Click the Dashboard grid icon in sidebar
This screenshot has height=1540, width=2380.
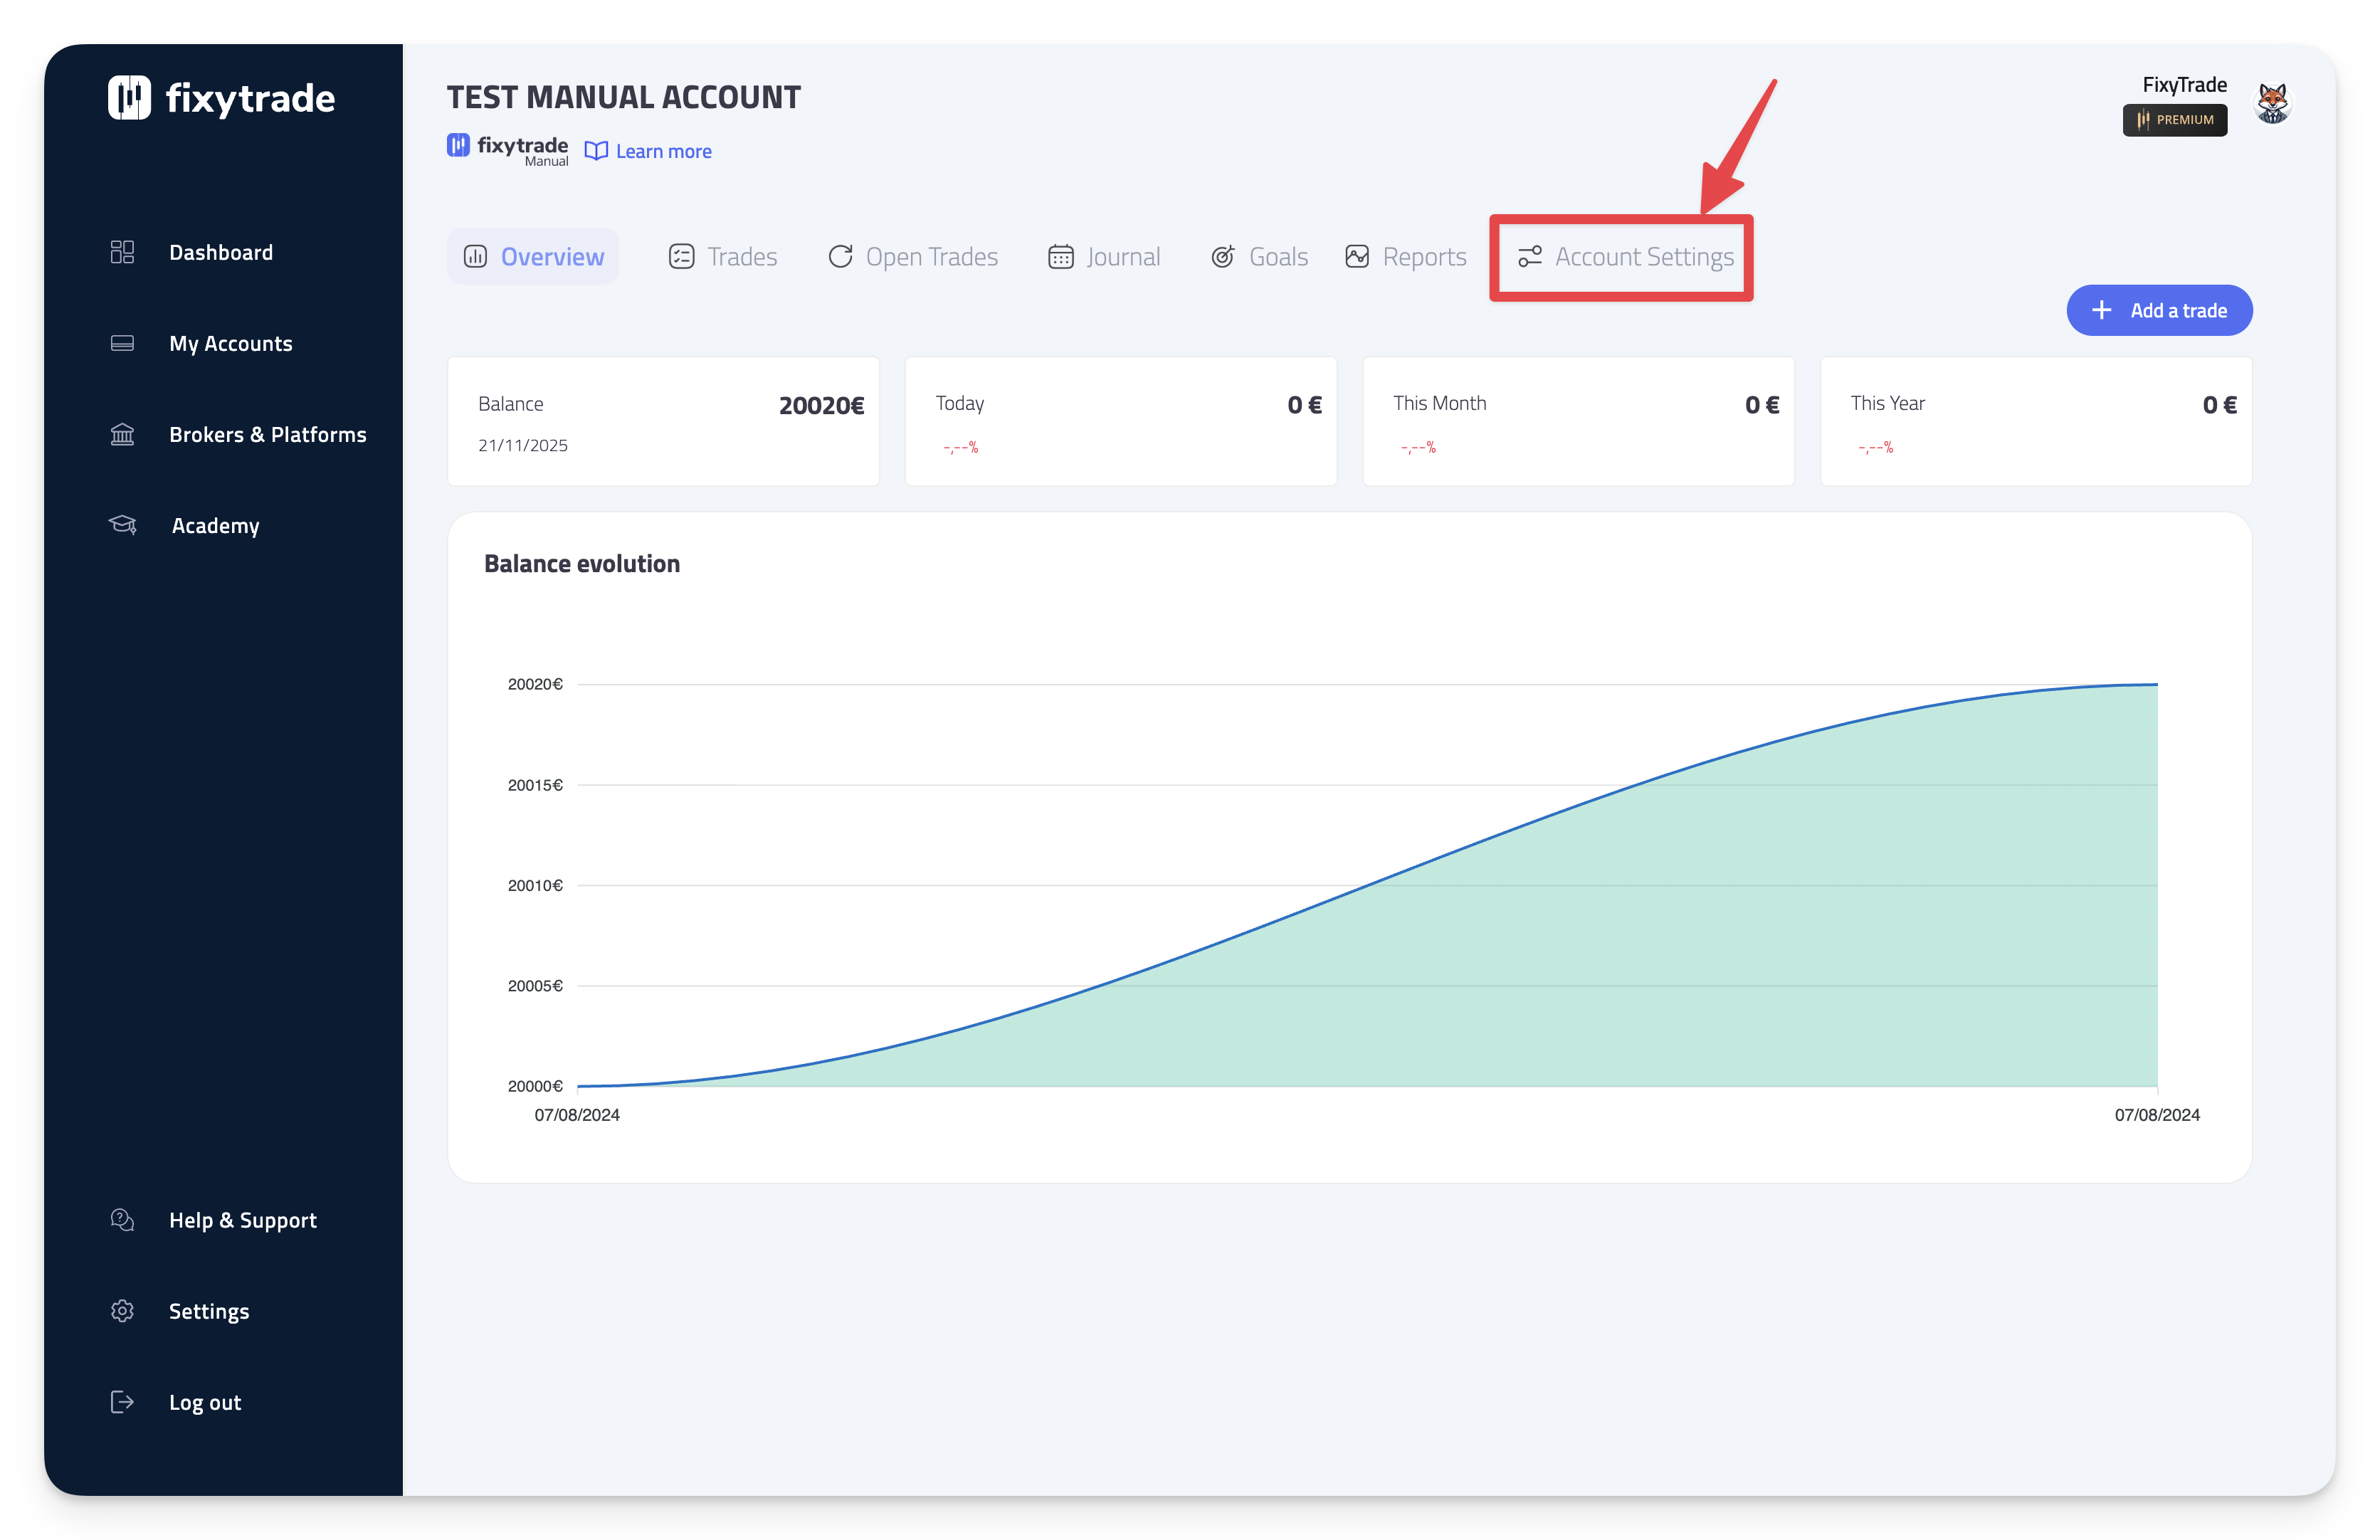pos(122,252)
